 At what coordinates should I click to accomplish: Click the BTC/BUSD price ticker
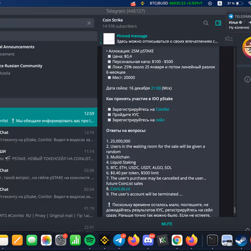176,3
